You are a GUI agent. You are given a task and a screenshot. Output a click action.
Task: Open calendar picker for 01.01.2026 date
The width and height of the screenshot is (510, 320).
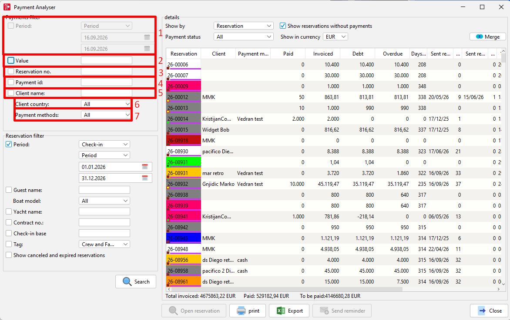click(x=145, y=166)
